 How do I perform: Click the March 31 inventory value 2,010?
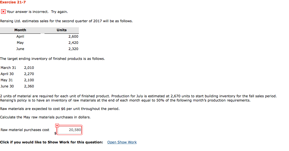(x=29, y=68)
